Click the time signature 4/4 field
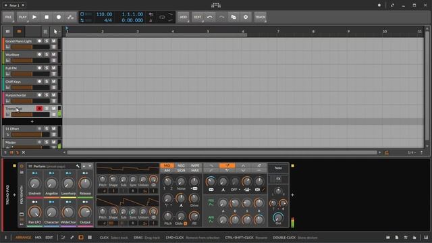Screen dimensions: 432x243 [x=108, y=20]
